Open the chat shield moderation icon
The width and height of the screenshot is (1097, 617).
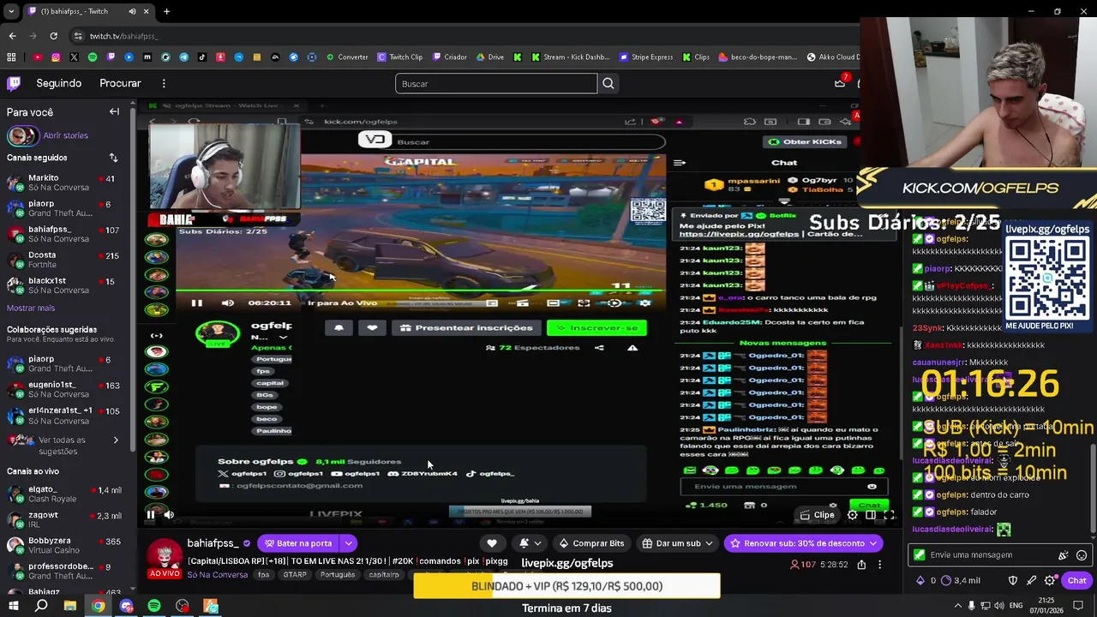tap(1013, 580)
